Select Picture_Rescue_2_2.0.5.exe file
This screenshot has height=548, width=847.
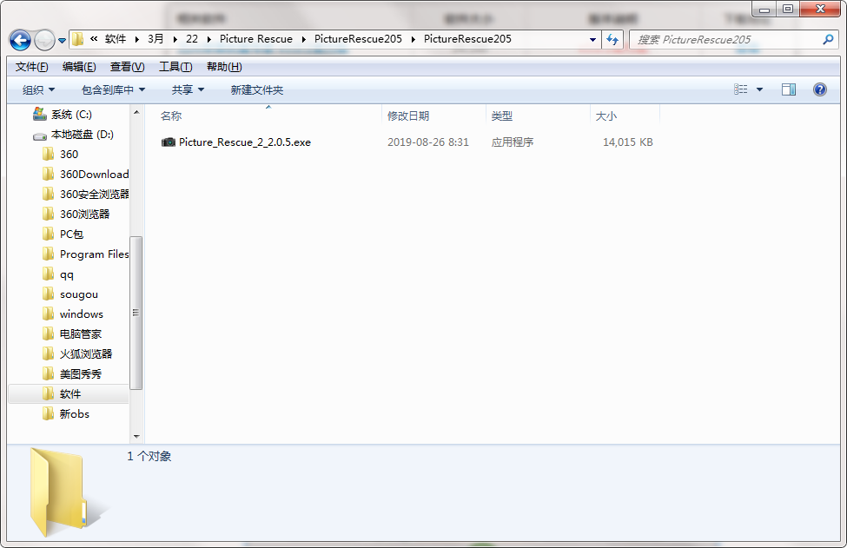[245, 142]
